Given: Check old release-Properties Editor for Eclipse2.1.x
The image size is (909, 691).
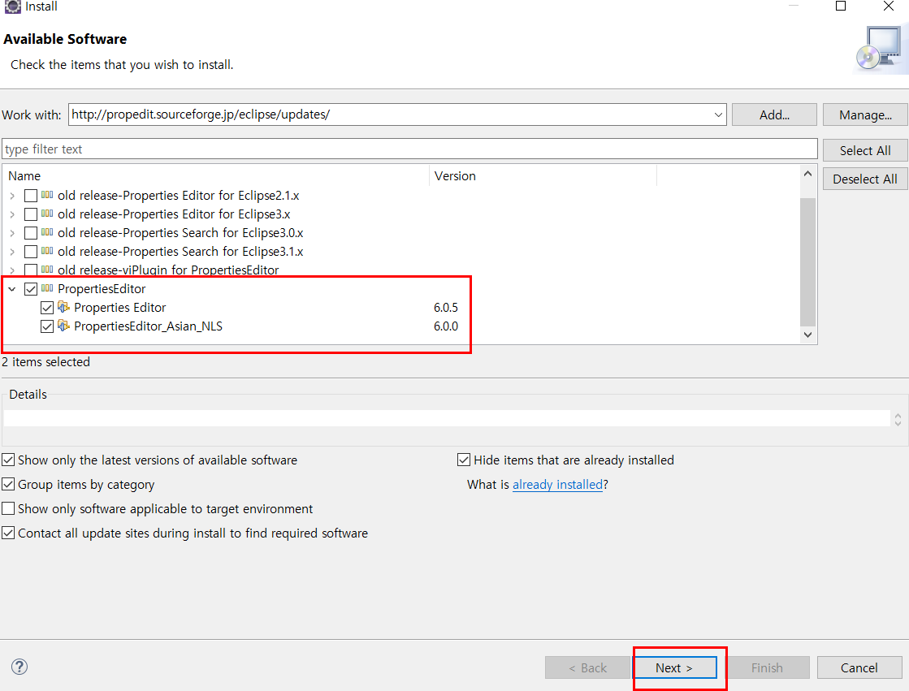Looking at the screenshot, I should [31, 196].
